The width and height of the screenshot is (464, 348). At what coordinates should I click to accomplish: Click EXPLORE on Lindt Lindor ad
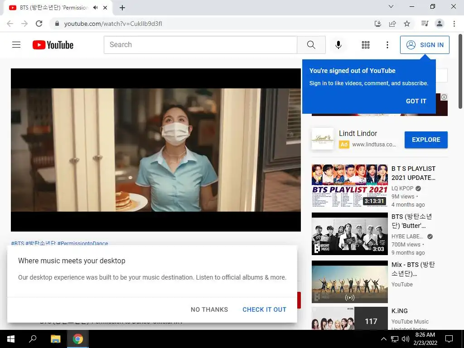[x=426, y=140]
